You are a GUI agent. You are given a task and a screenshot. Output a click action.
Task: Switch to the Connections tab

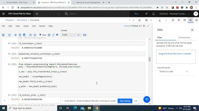[x=184, y=38]
